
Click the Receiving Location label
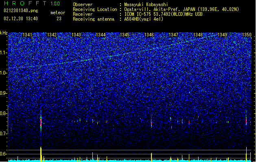pos(95,9)
